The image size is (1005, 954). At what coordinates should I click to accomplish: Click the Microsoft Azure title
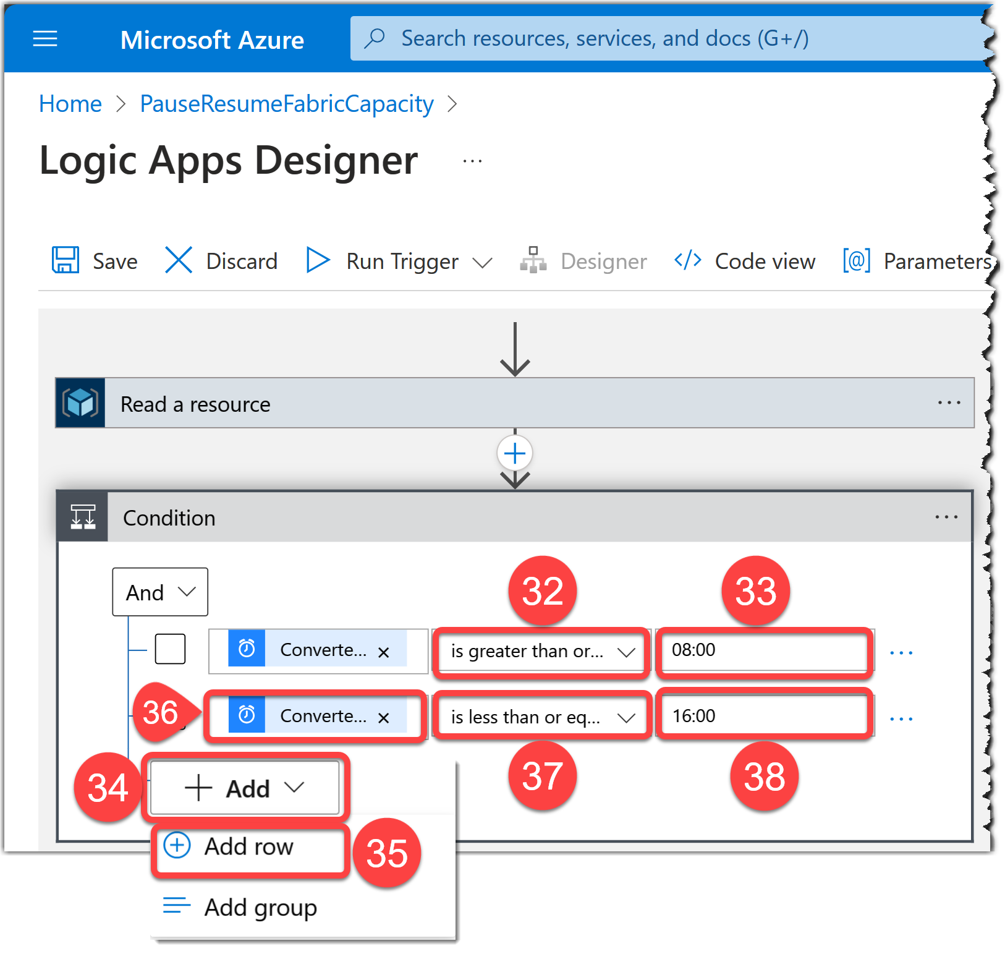(x=212, y=40)
